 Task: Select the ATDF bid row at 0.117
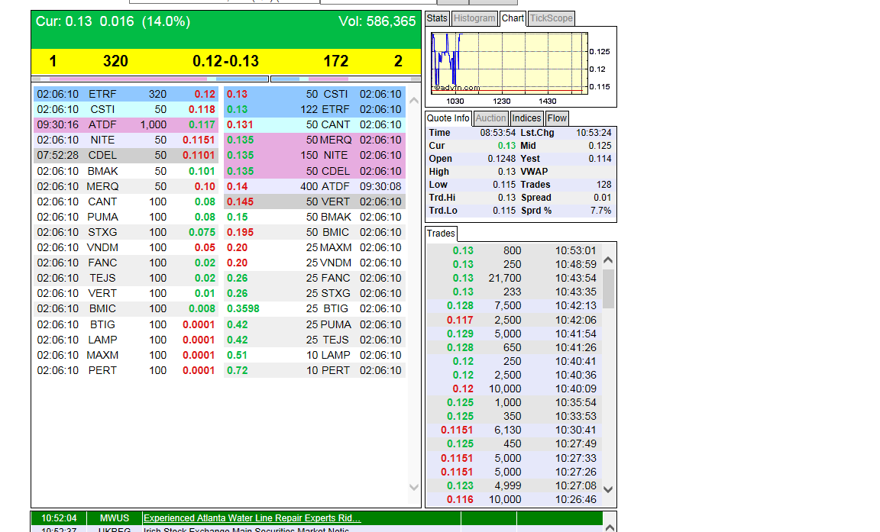click(x=127, y=124)
